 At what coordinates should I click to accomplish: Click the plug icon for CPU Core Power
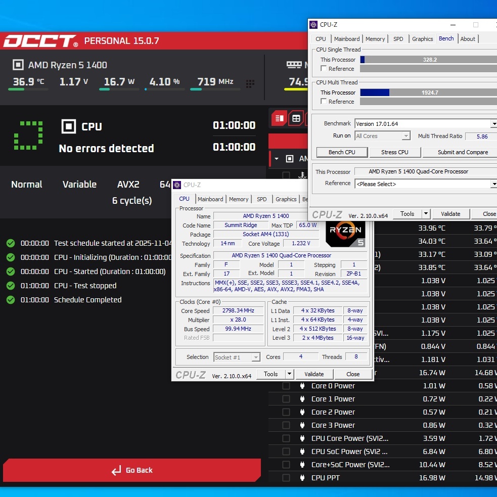coord(302,438)
